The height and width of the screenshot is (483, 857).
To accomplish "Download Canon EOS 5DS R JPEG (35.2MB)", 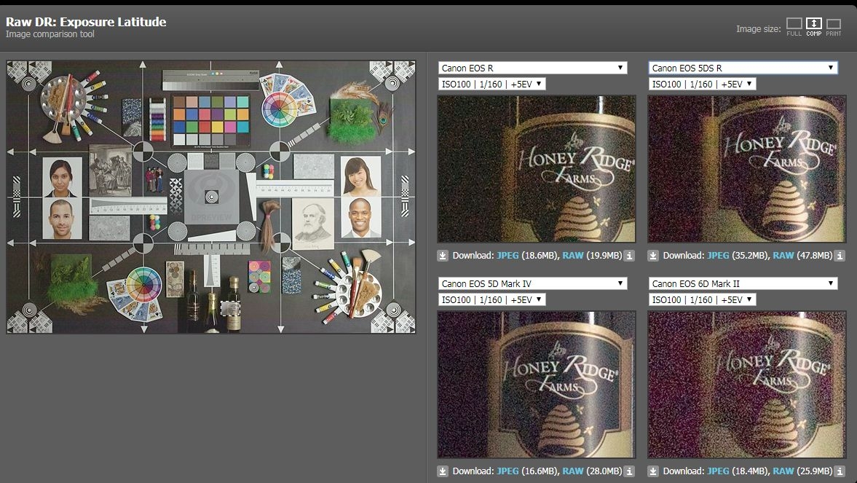I will coord(718,256).
